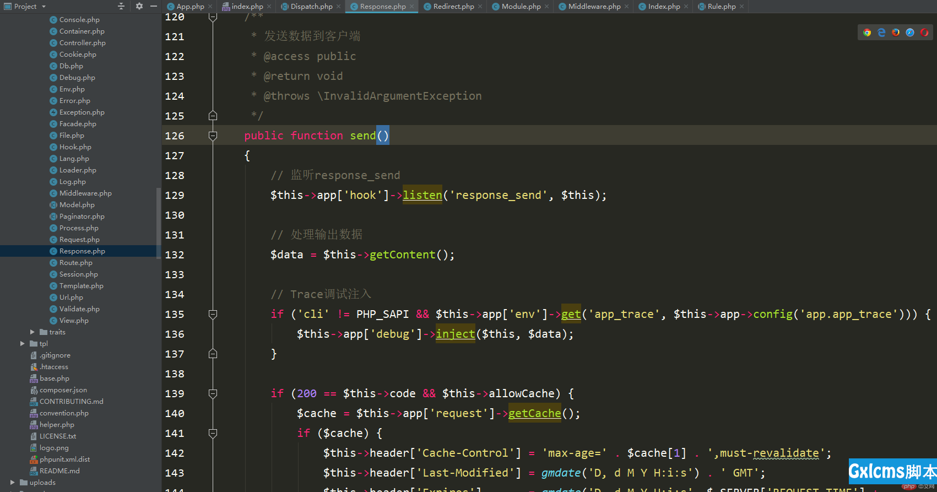Click the gmdate function on line 143
The height and width of the screenshot is (492, 937).
tap(561, 473)
